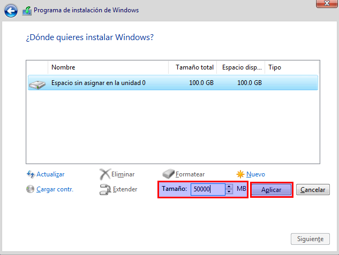339x255 pixels.
Task: Open Cargar contr. driver link
Action: click(x=55, y=189)
